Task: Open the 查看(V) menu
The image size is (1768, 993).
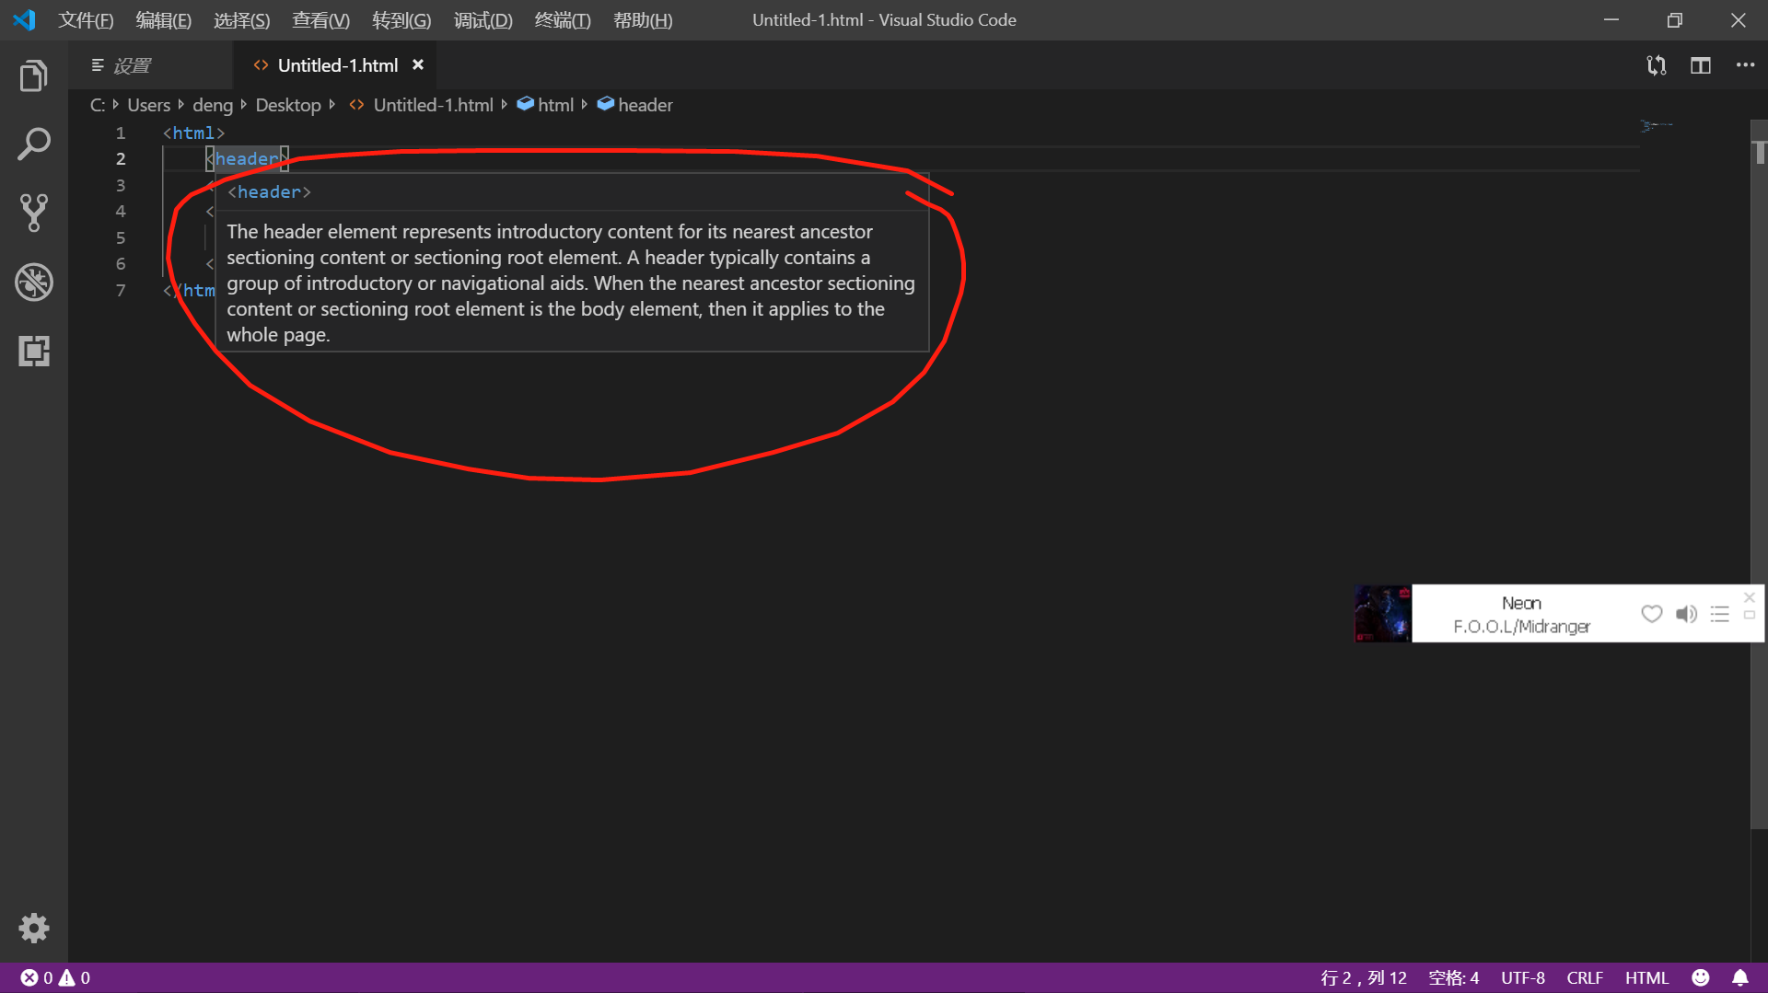Action: [321, 20]
